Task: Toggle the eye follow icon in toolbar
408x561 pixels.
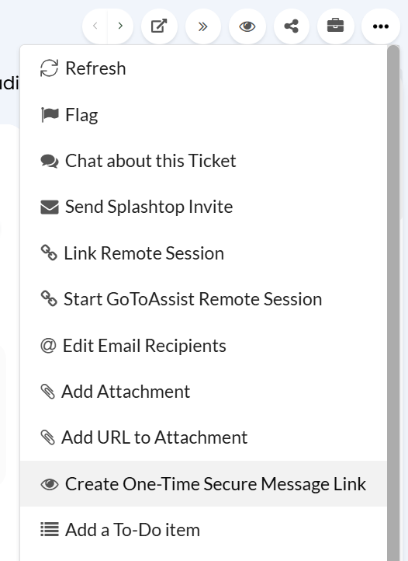Action: click(247, 26)
